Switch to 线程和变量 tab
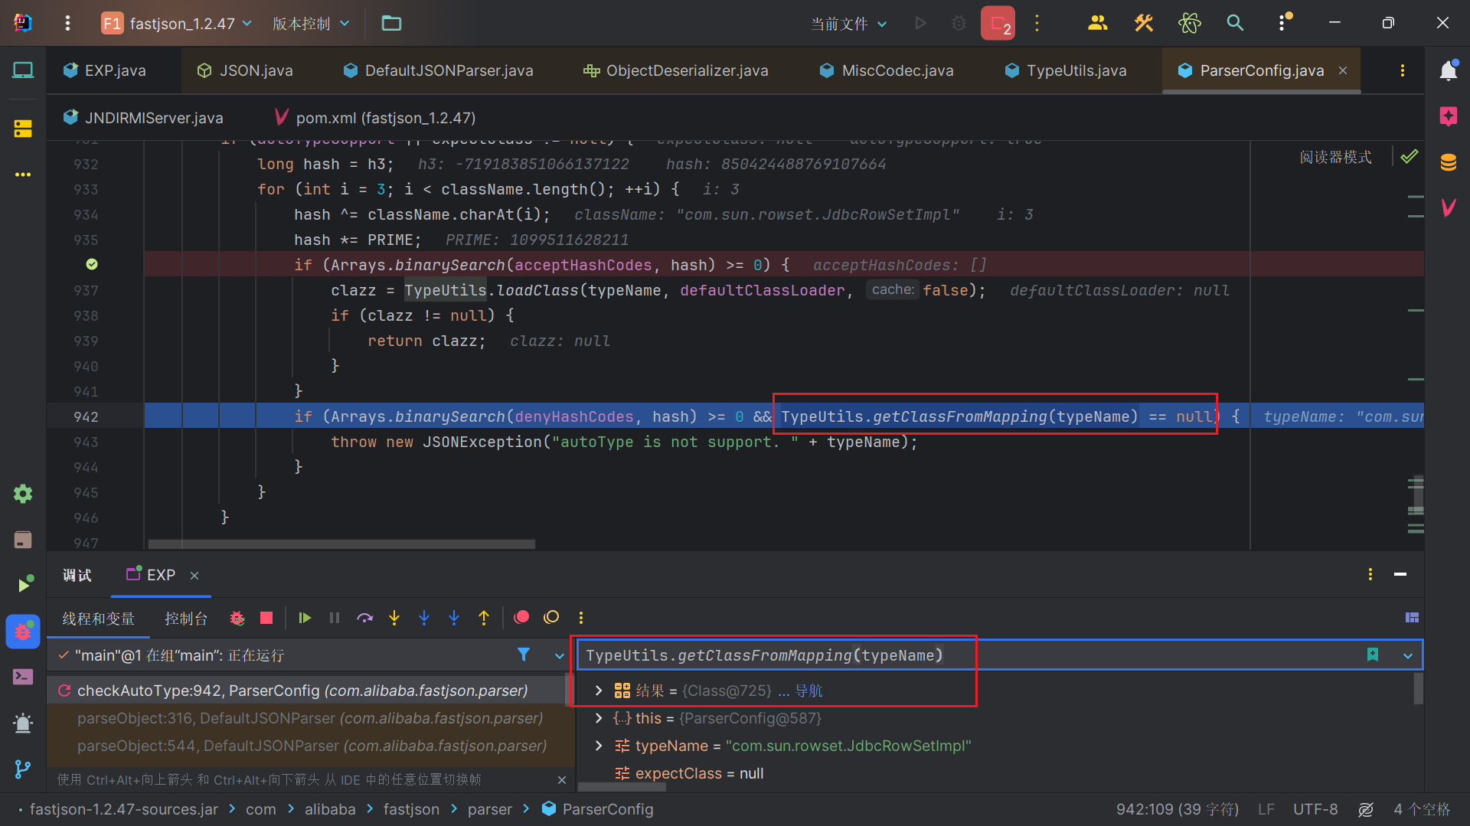This screenshot has height=826, width=1470. [98, 619]
